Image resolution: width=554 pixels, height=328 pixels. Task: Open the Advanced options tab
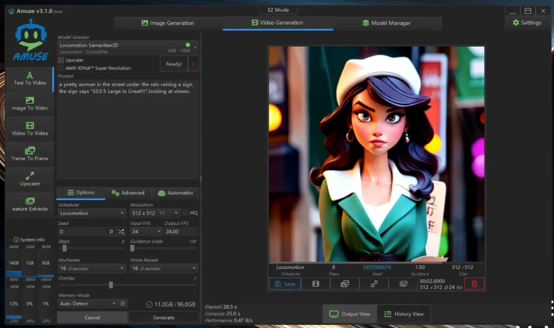[x=128, y=193]
